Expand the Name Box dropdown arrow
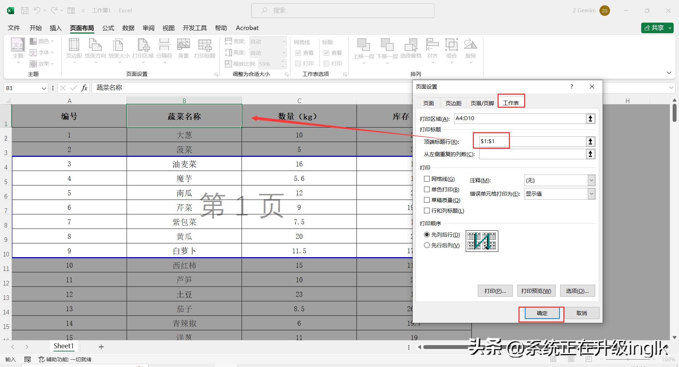 pyautogui.click(x=44, y=88)
